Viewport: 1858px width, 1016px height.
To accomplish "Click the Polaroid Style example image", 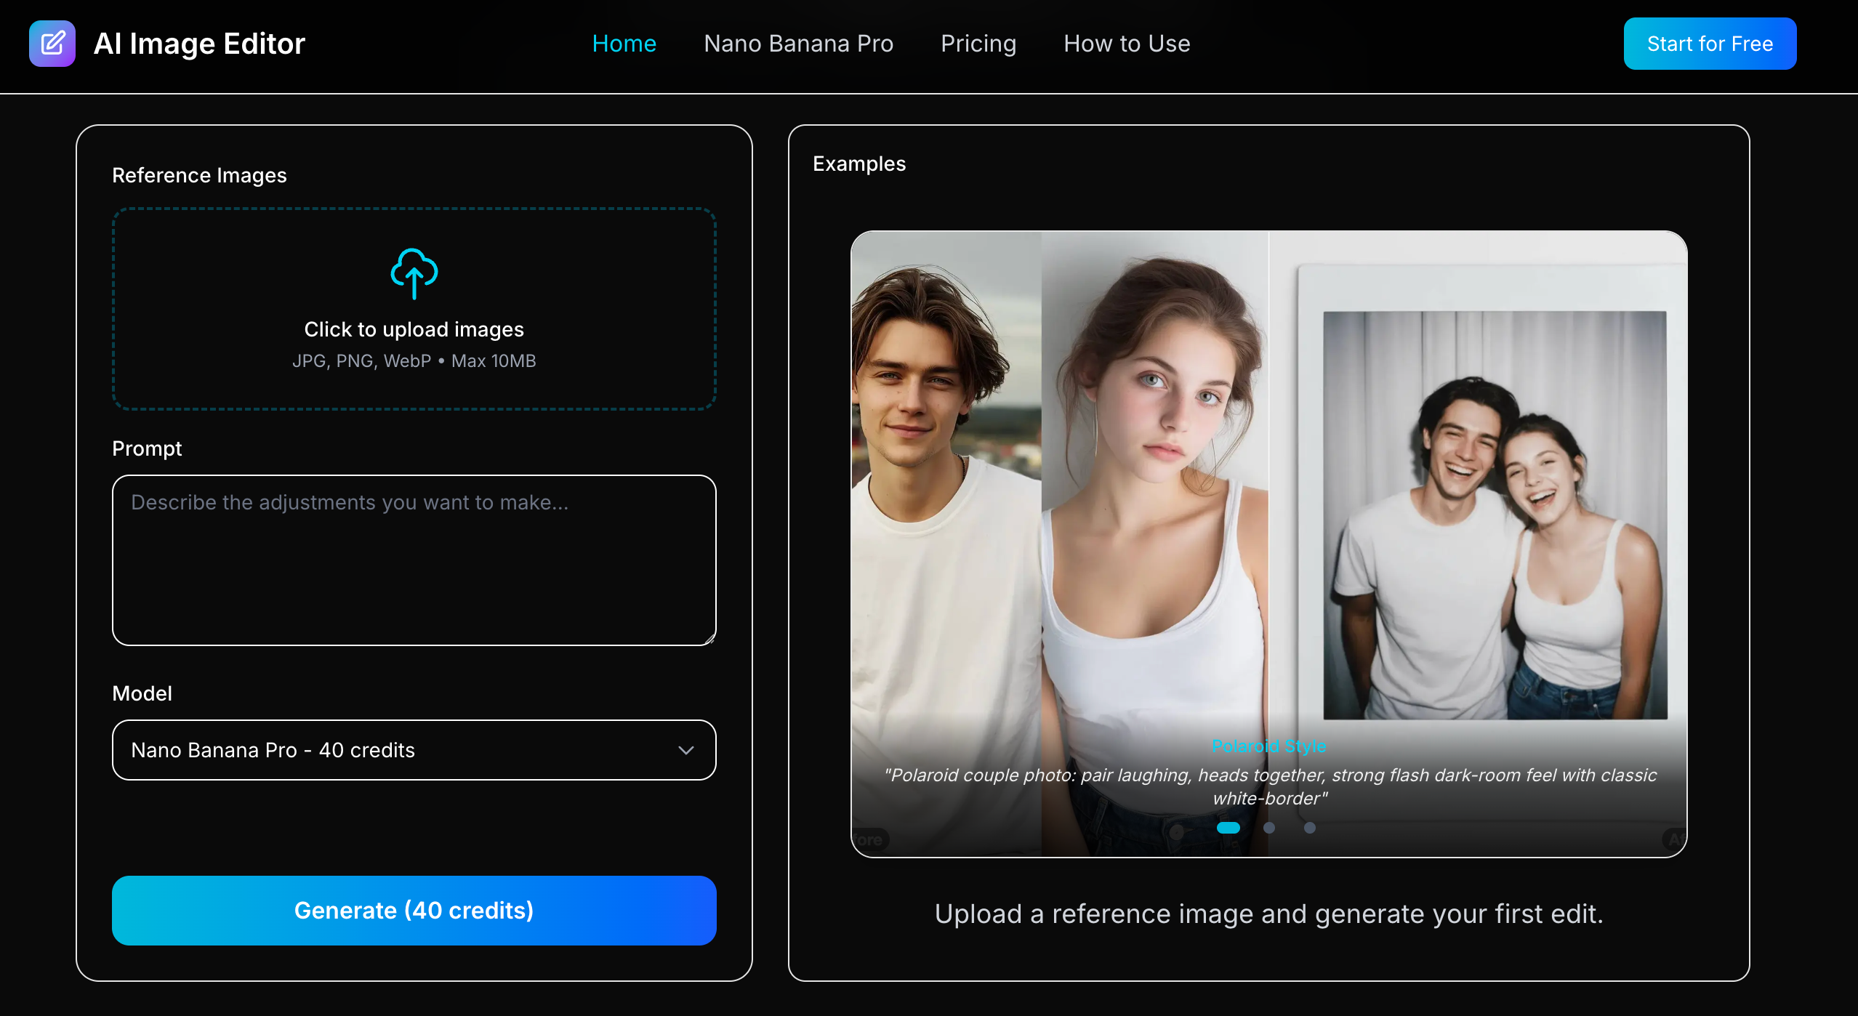I will 1269,509.
